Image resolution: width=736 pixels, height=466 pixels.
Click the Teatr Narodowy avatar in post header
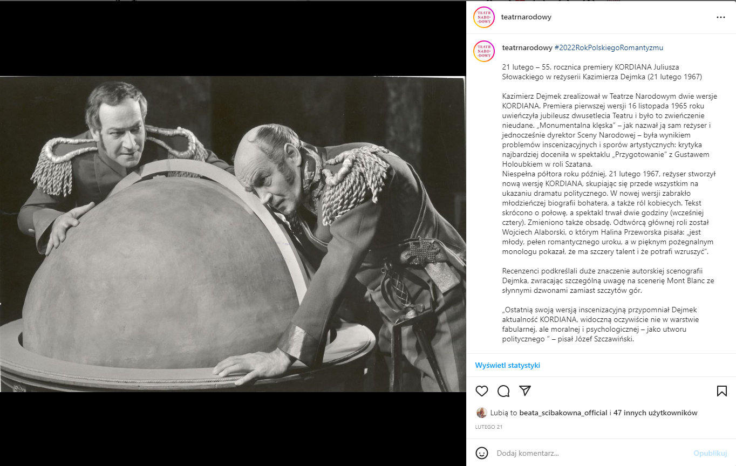point(484,17)
